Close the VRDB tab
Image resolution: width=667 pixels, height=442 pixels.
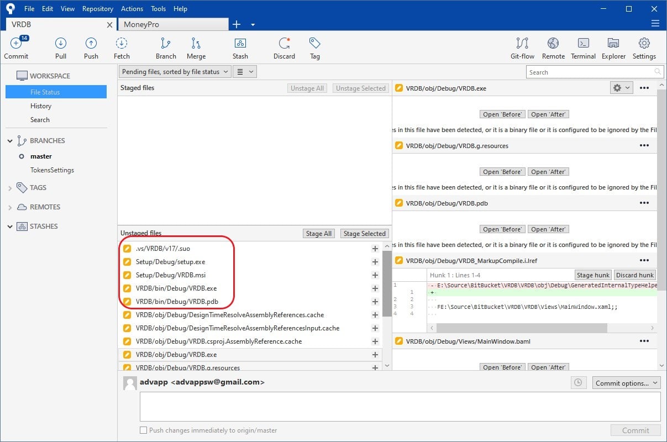pos(109,25)
